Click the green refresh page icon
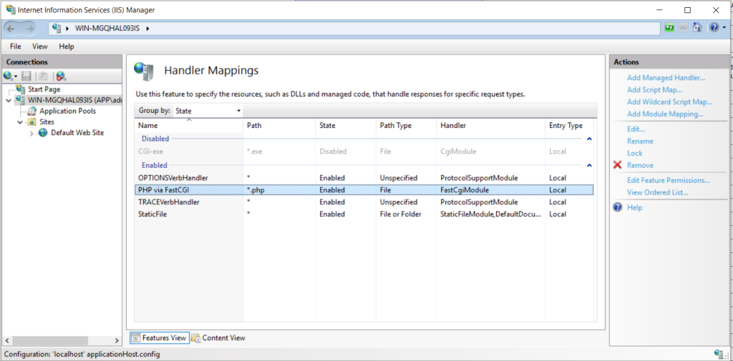 click(669, 28)
